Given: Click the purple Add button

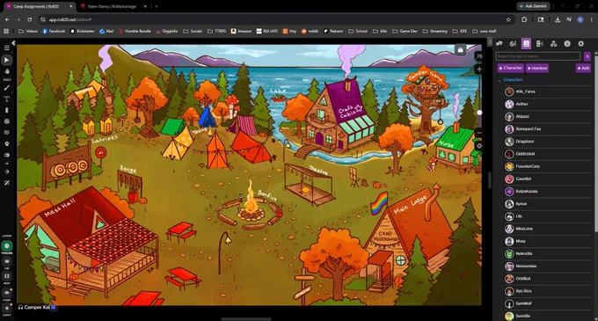Looking at the screenshot, I should click(583, 69).
